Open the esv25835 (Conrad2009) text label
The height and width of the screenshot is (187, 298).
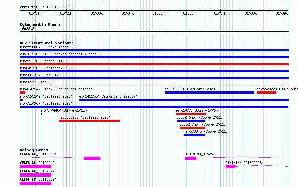[x=197, y=110]
